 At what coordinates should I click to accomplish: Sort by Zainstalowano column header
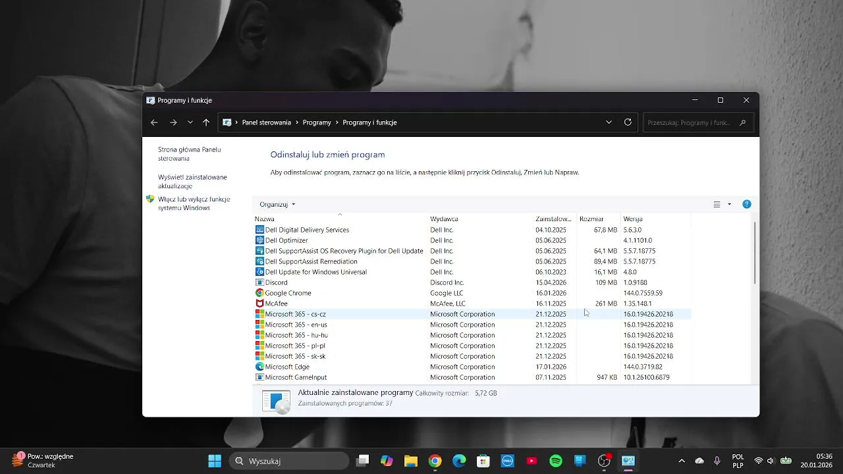coord(554,219)
